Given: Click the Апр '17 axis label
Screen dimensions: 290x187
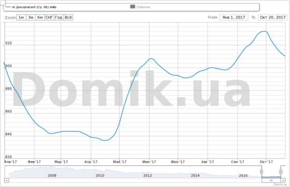Looking at the screenshot, I should click(91, 162).
